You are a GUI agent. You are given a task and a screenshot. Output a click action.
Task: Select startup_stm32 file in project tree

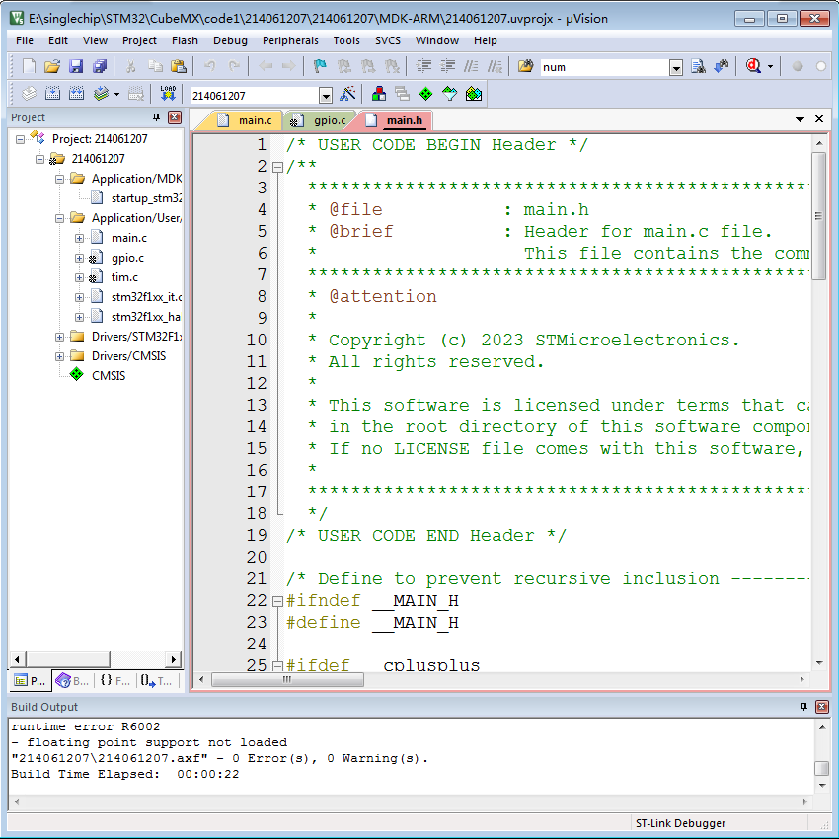(x=146, y=198)
